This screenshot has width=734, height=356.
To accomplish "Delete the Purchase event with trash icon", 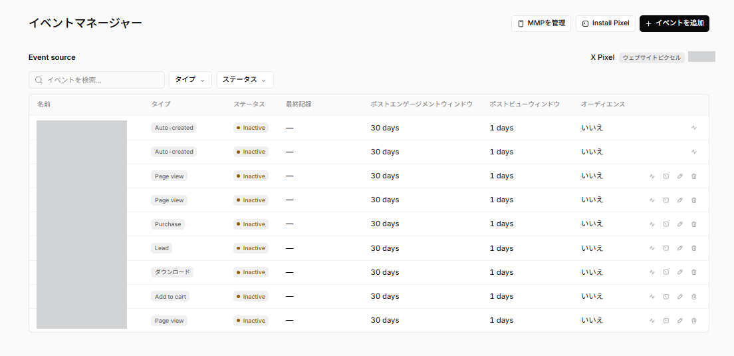I will (x=693, y=224).
